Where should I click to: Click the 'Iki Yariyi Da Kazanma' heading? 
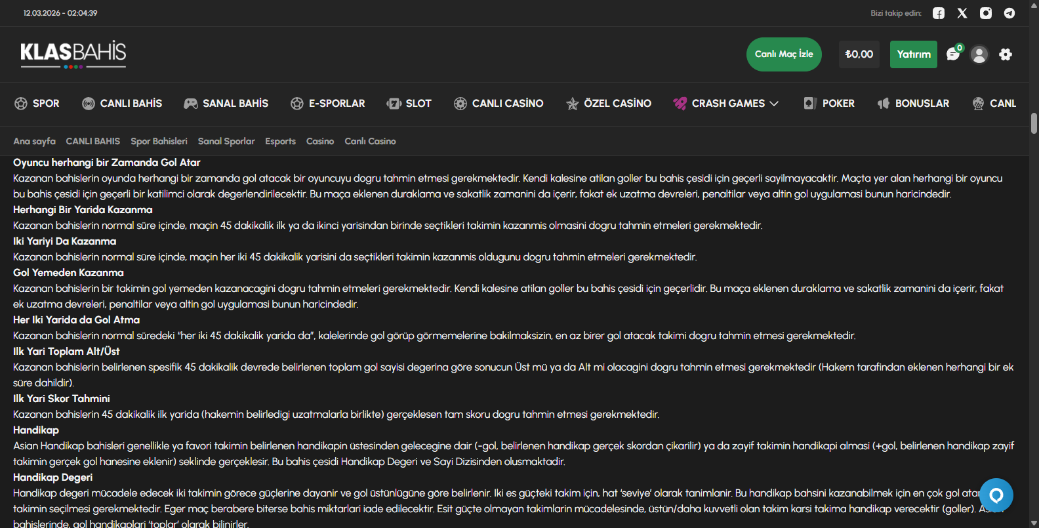[x=64, y=241]
